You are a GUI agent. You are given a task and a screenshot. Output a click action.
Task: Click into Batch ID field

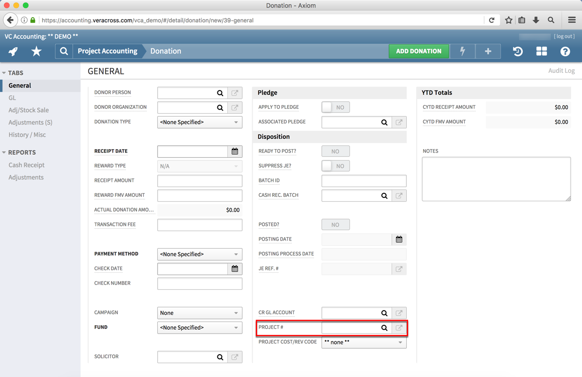coord(364,181)
